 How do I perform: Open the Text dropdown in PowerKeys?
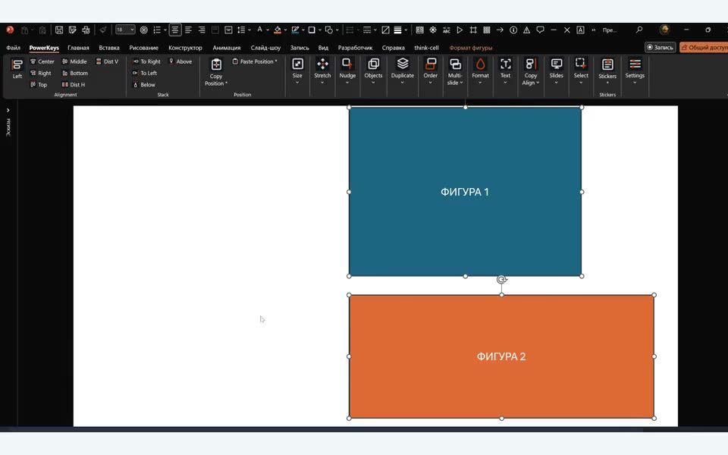point(505,71)
